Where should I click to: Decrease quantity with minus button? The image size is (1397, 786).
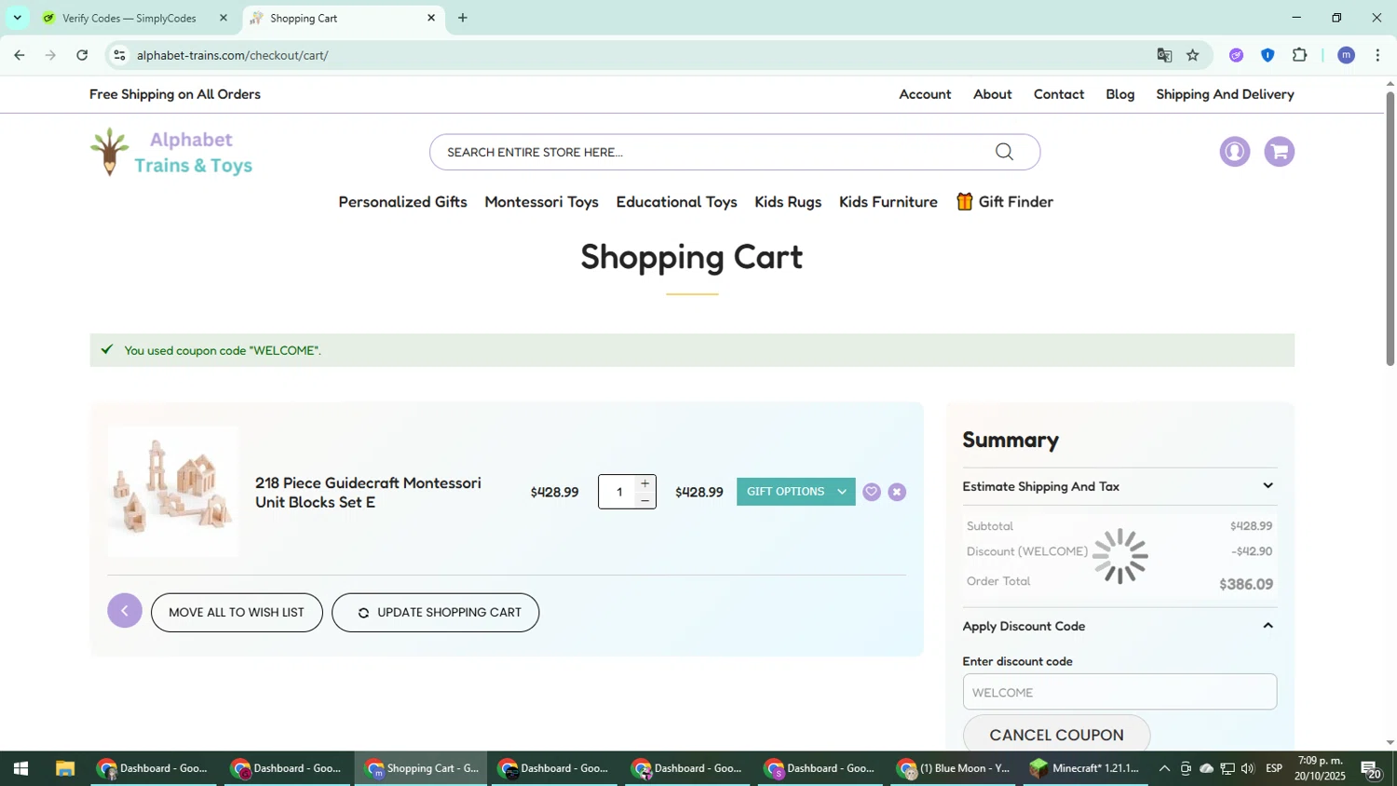click(x=644, y=501)
